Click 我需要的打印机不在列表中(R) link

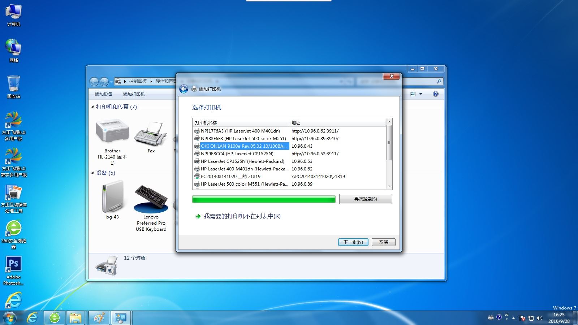coord(242,216)
